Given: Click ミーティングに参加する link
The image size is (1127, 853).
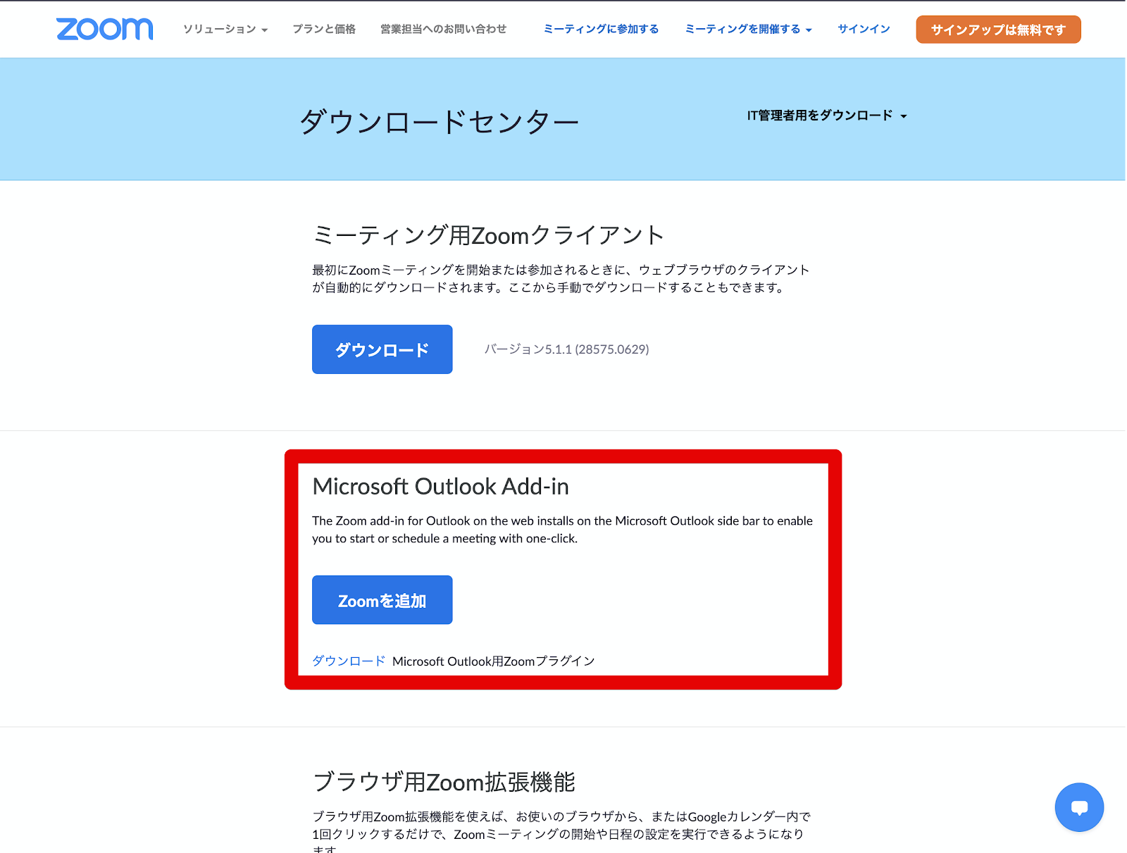Looking at the screenshot, I should (x=601, y=29).
